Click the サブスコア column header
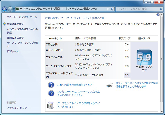The image size is (165, 115). click(x=125, y=38)
